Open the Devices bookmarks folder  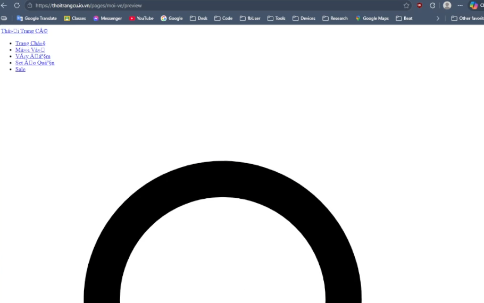pyautogui.click(x=304, y=18)
